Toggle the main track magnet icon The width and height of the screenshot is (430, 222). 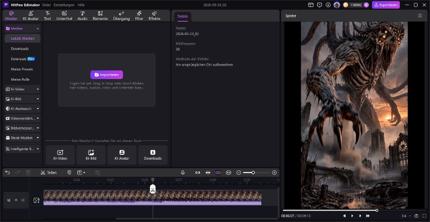click(198, 173)
